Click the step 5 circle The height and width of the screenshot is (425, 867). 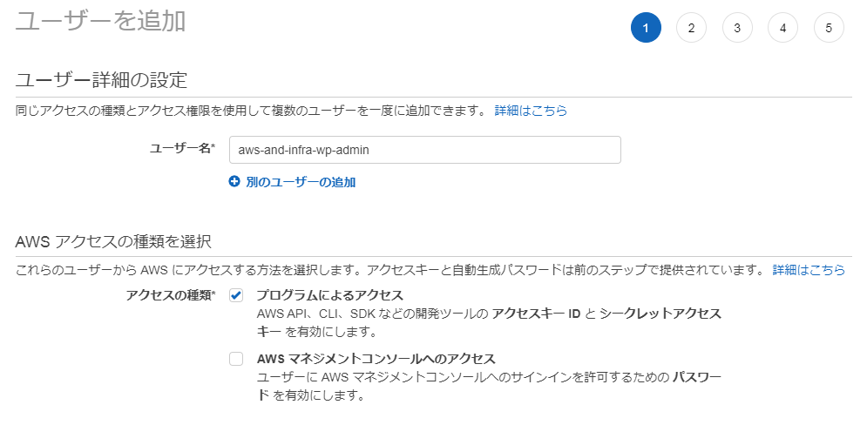(x=829, y=28)
